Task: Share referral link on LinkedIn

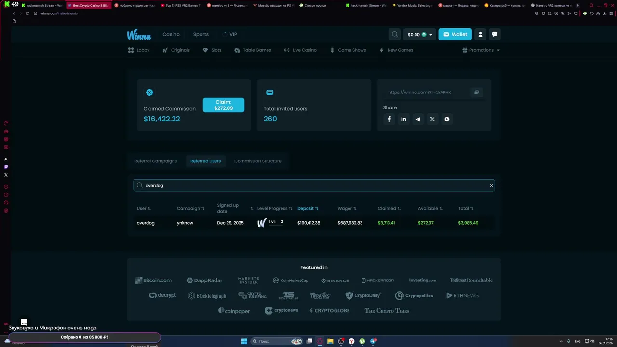Action: click(x=403, y=119)
